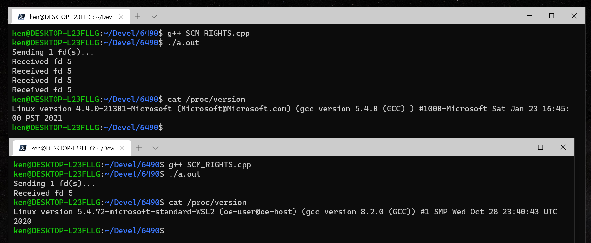Click the PowerShell icon on the bottom window's tab
This screenshot has height=243, width=591.
pyautogui.click(x=23, y=147)
